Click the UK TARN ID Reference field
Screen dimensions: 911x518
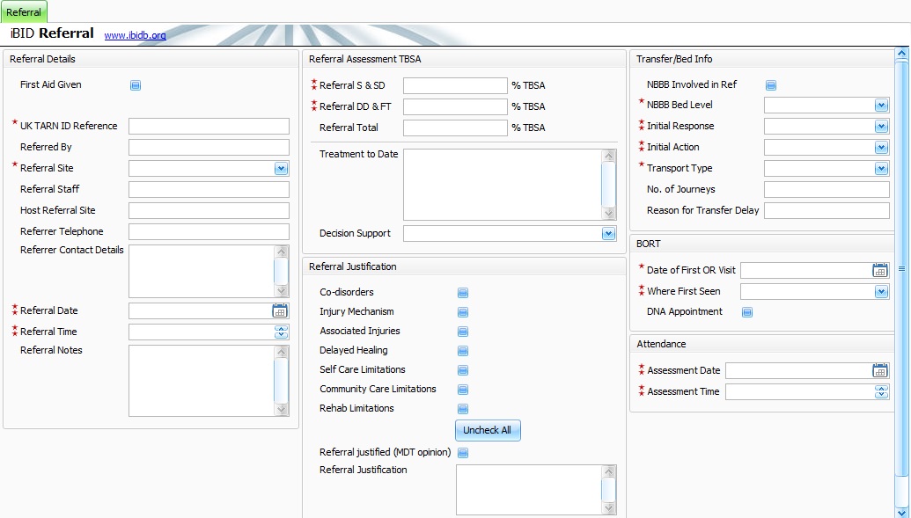tap(209, 126)
